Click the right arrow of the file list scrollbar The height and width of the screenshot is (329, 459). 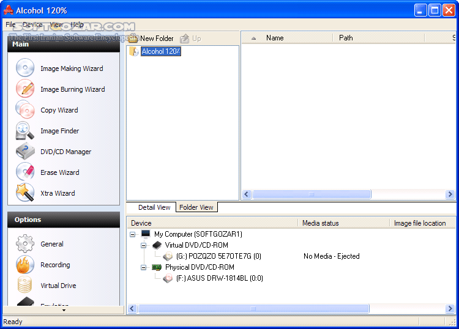pyautogui.click(x=450, y=194)
